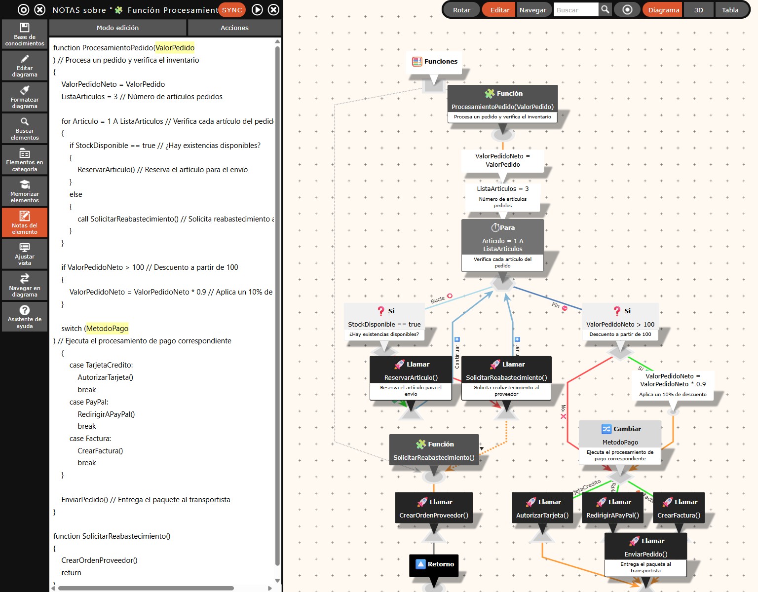
Task: Select Formatear diagrama tool
Action: [x=25, y=97]
